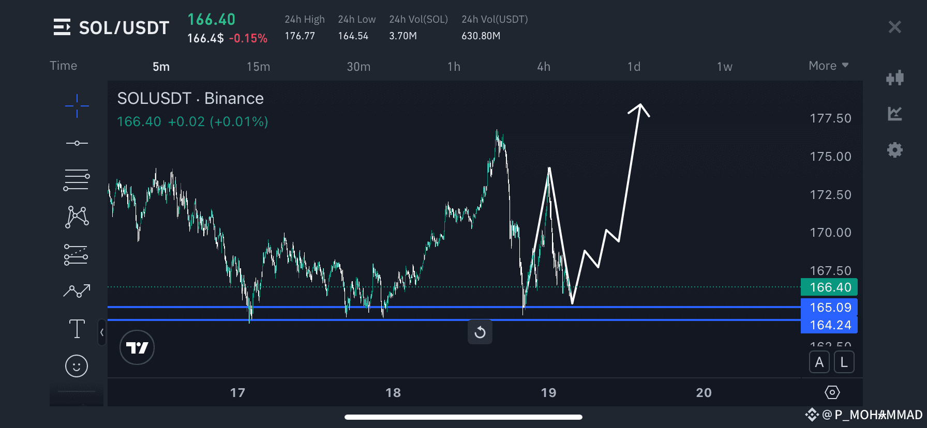Viewport: 927px width, 428px height.
Task: Select the horizontal line drawing tool
Action: [77, 143]
